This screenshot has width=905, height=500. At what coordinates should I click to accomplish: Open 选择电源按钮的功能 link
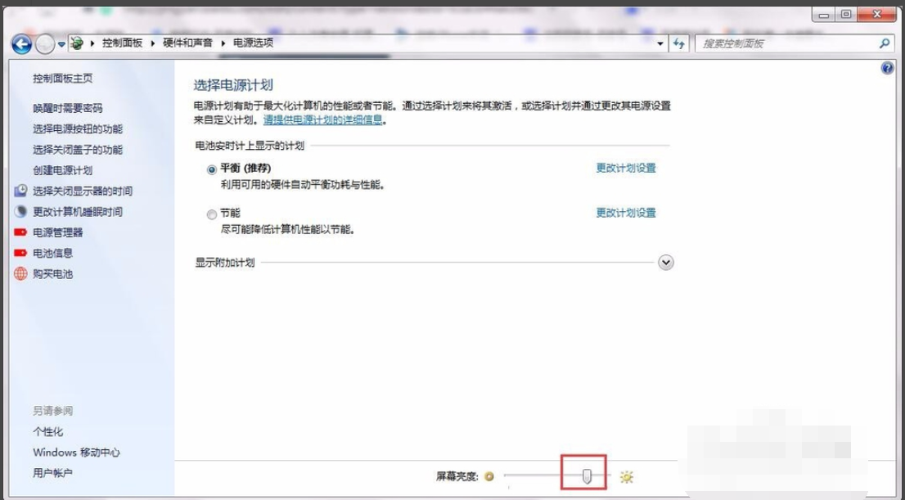coord(78,128)
